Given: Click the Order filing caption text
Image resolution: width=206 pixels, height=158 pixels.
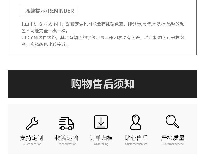Looking at the screenshot, I should (x=101, y=144).
